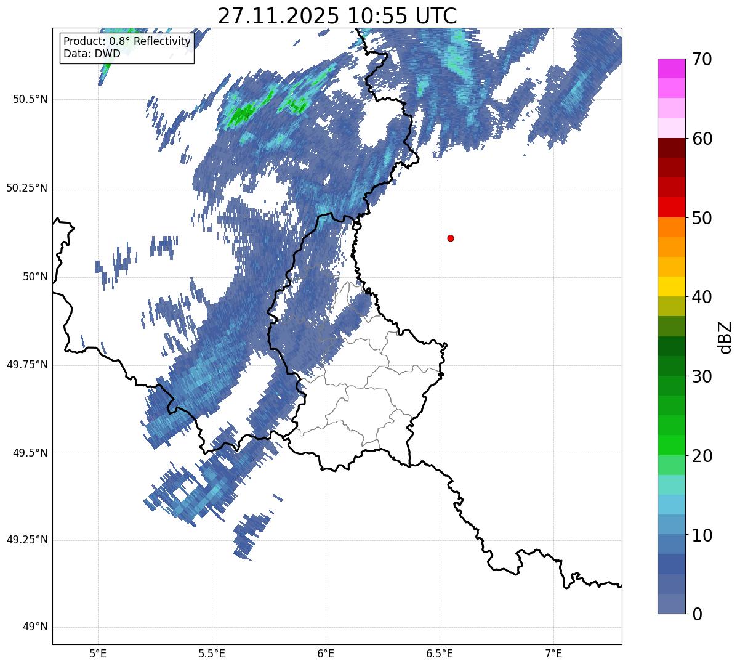
Task: Click the "49.25°N" latitude label
Action: click(x=26, y=540)
